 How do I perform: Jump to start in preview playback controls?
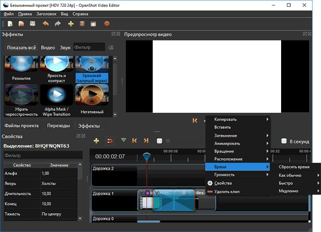coord(195,121)
